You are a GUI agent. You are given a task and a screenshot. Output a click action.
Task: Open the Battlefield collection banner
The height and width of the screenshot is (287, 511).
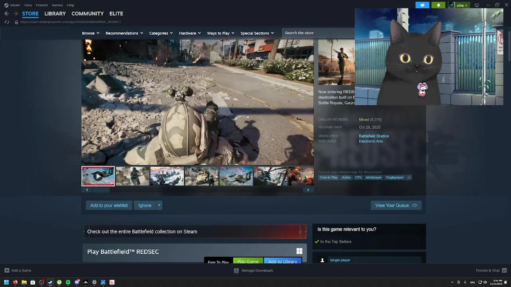pos(195,232)
